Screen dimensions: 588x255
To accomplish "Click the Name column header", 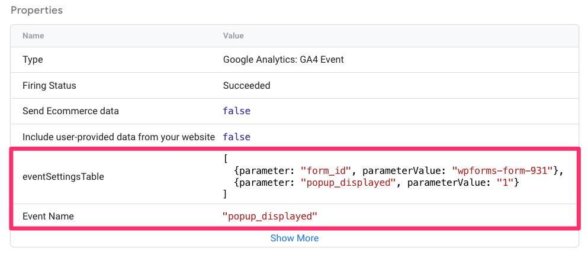I will (x=33, y=35).
